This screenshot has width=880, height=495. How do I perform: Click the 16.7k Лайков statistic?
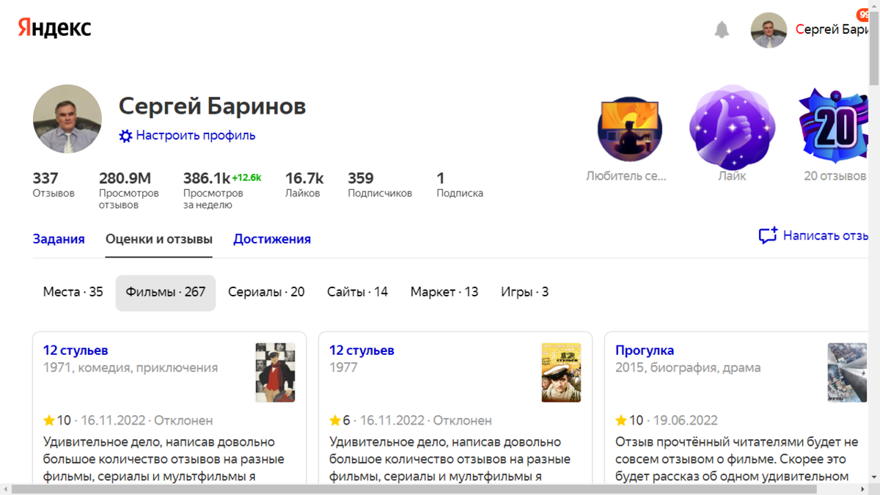tap(304, 185)
